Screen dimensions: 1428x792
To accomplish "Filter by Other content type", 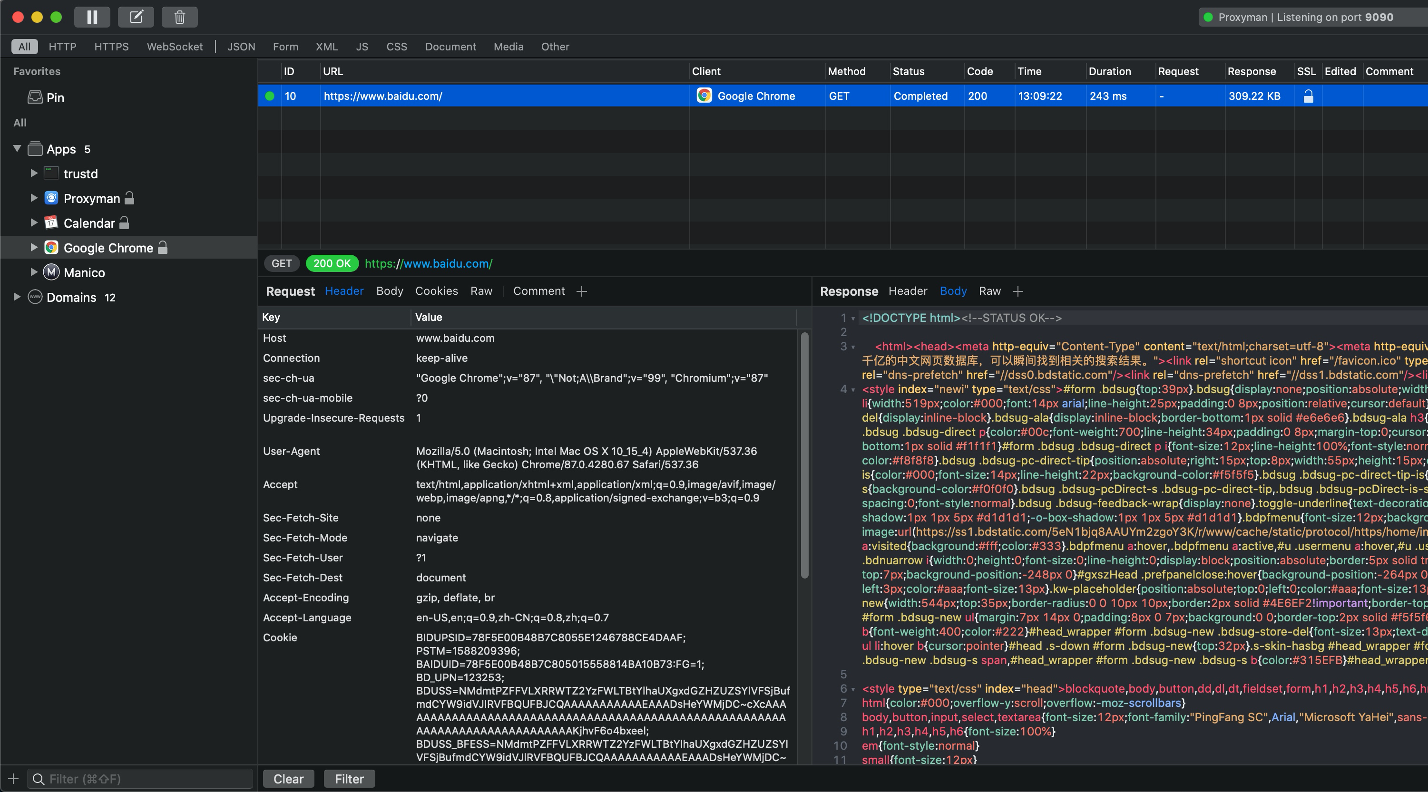I will [555, 47].
